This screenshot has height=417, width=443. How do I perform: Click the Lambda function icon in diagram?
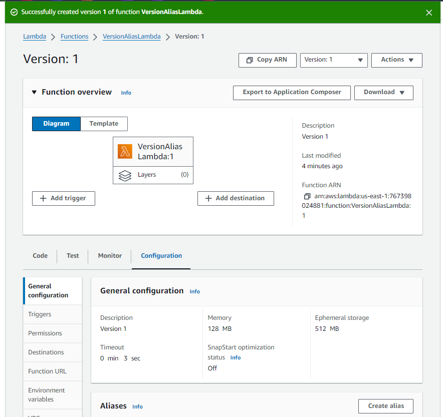(125, 151)
